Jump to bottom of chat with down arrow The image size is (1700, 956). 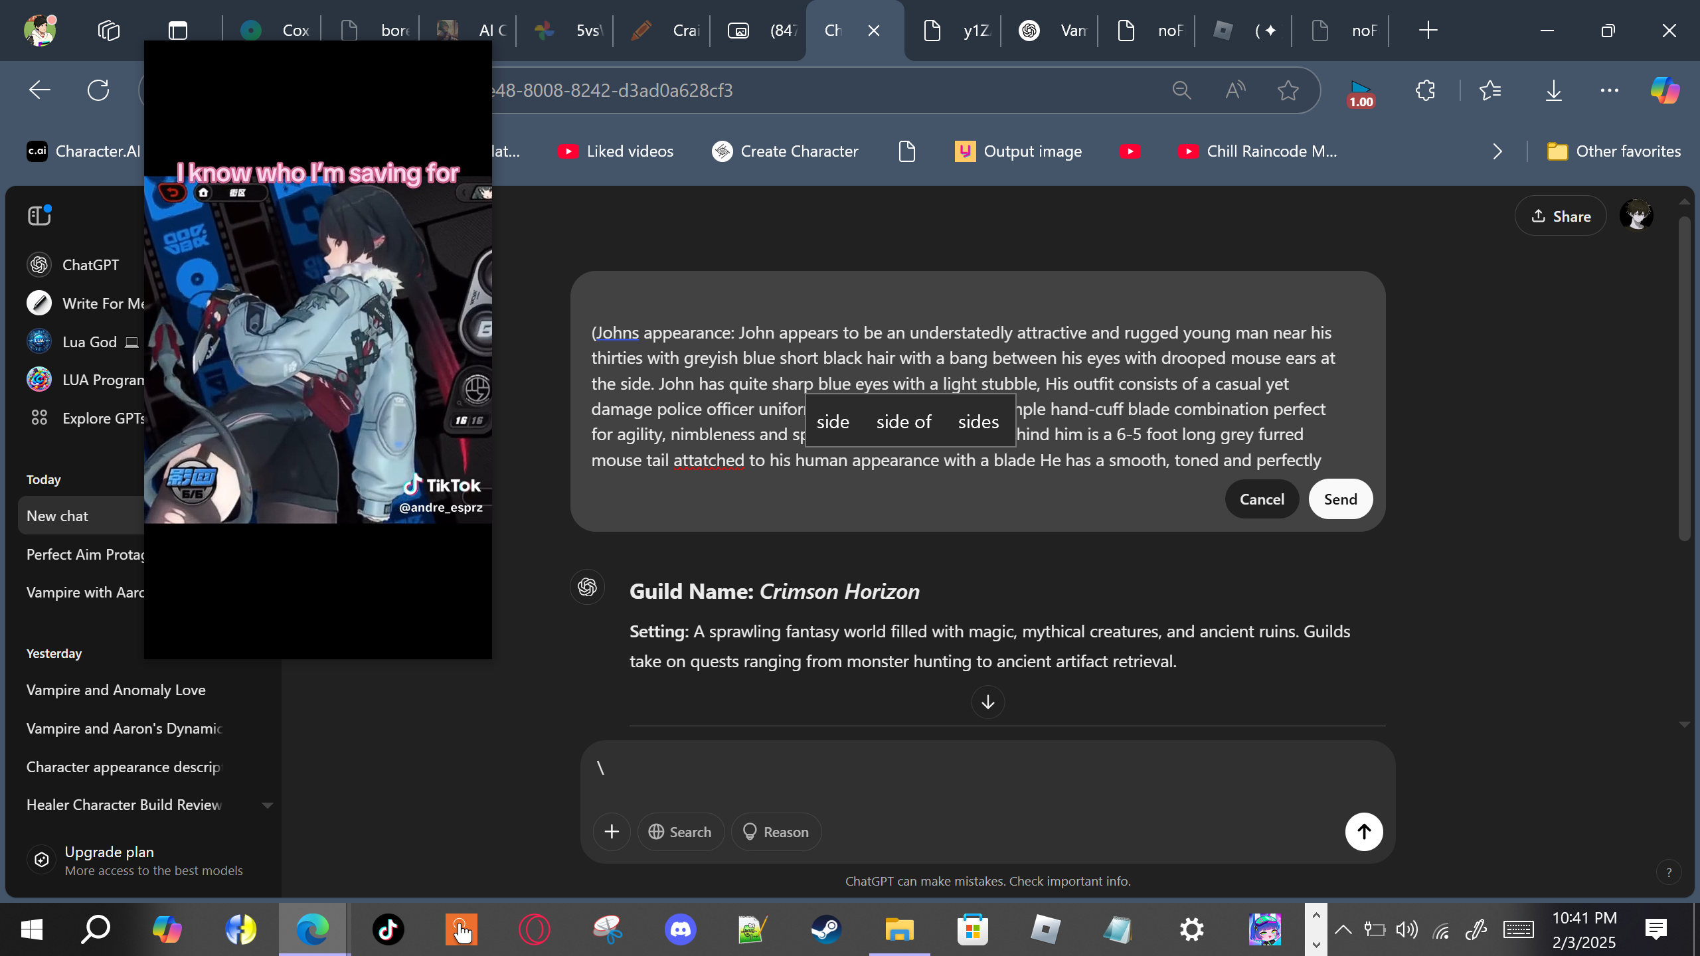tap(988, 702)
